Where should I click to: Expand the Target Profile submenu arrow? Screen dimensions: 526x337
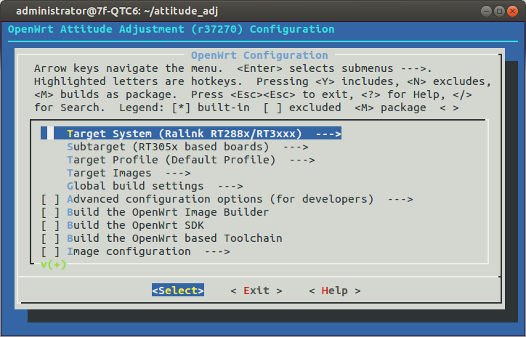[x=302, y=160]
